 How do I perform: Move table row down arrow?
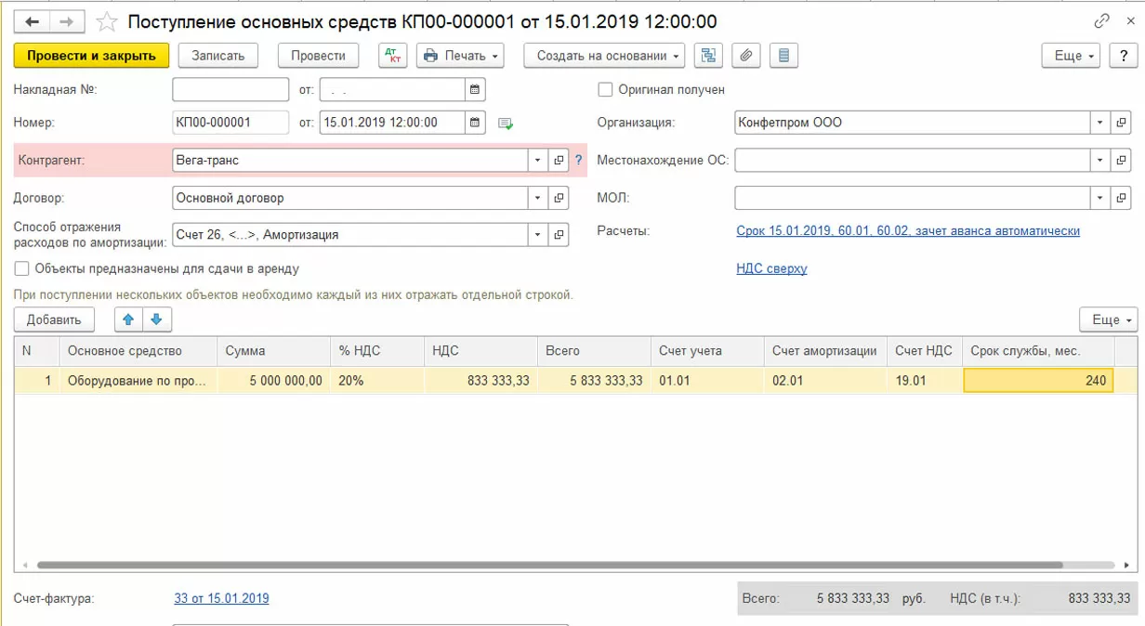point(156,320)
